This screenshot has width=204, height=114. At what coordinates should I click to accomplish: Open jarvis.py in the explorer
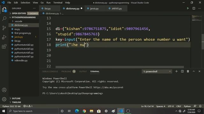click(x=24, y=37)
